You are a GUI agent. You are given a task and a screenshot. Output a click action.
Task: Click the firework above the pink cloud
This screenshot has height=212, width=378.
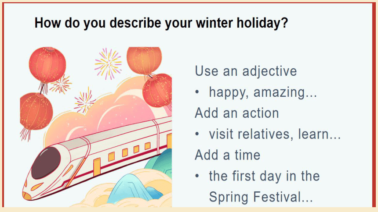pyautogui.click(x=84, y=100)
